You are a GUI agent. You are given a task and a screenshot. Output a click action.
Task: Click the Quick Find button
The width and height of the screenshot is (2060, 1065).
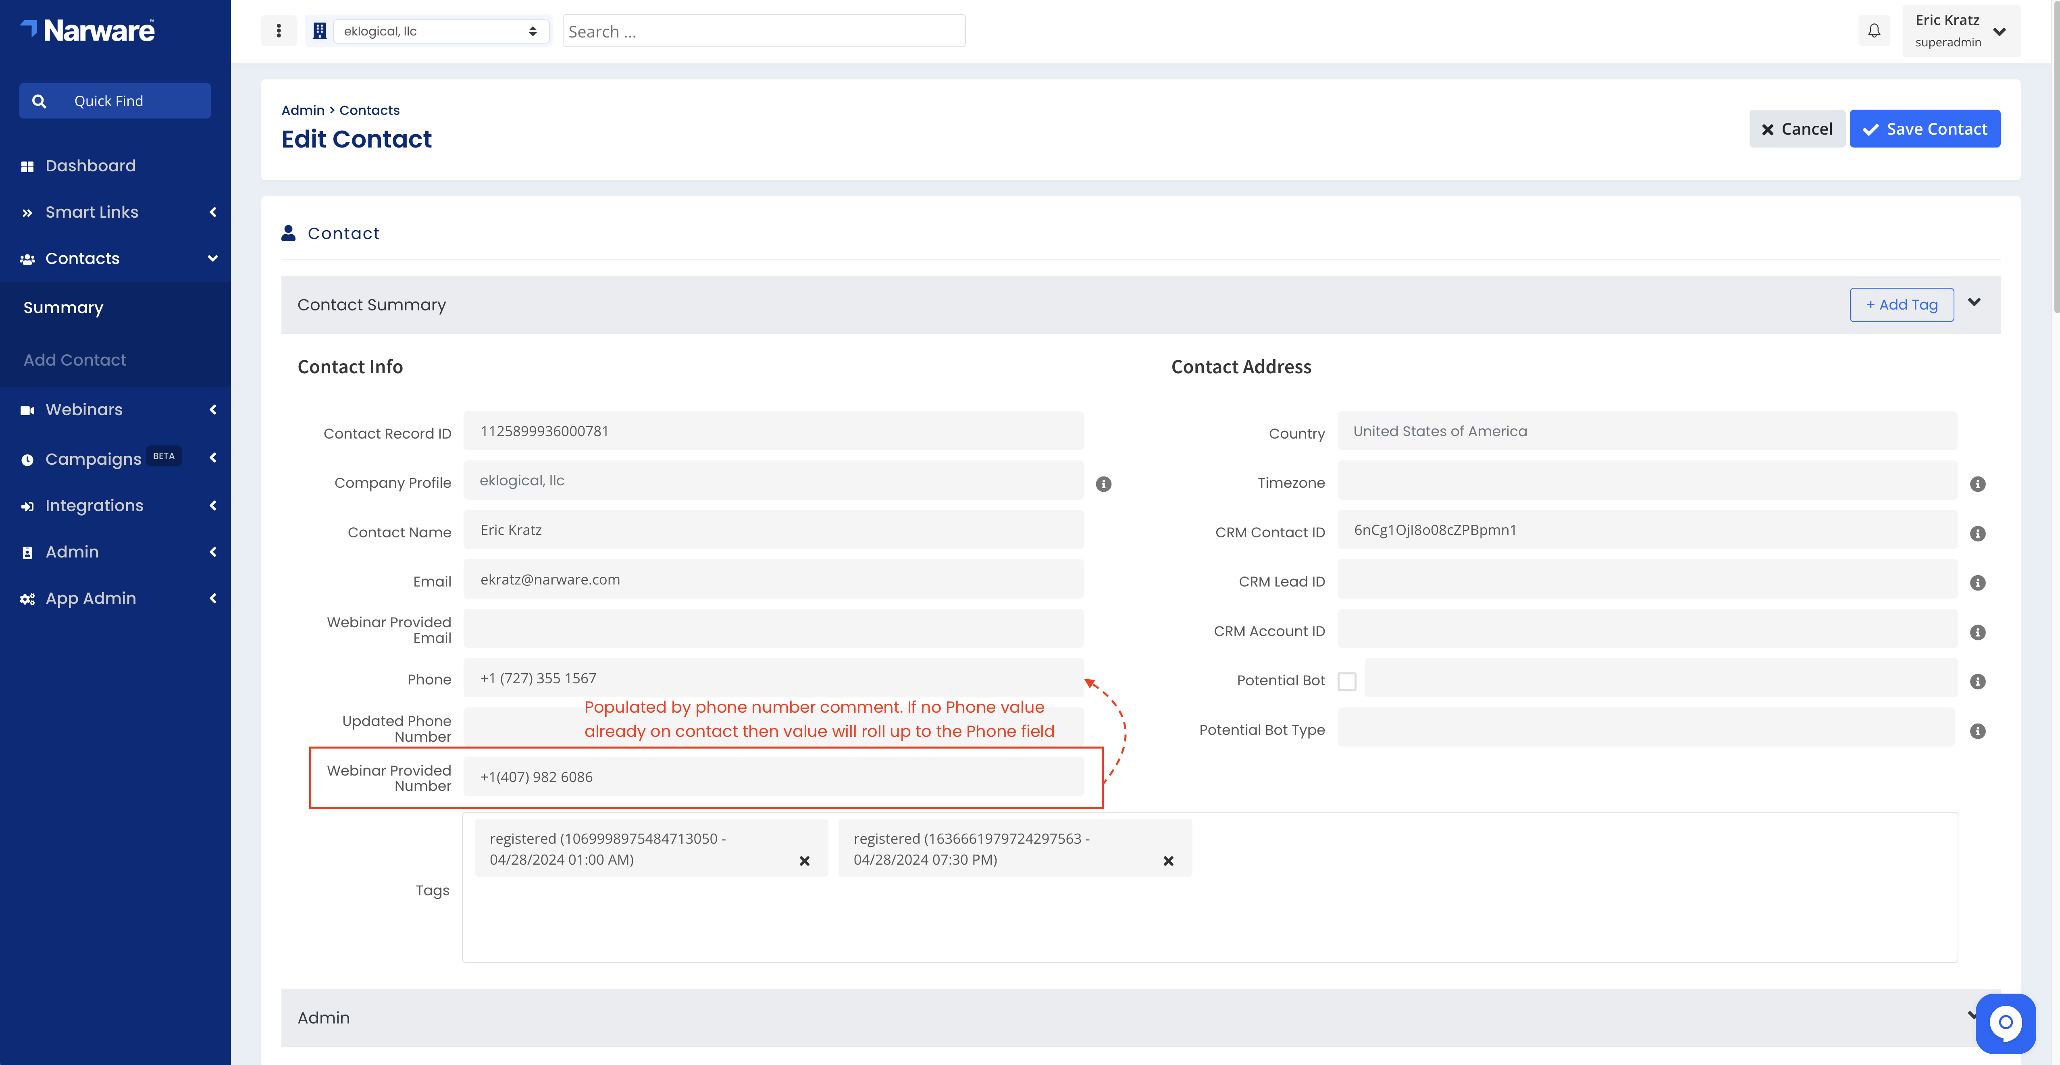[115, 102]
